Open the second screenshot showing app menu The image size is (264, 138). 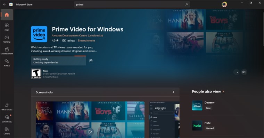click(x=164, y=120)
